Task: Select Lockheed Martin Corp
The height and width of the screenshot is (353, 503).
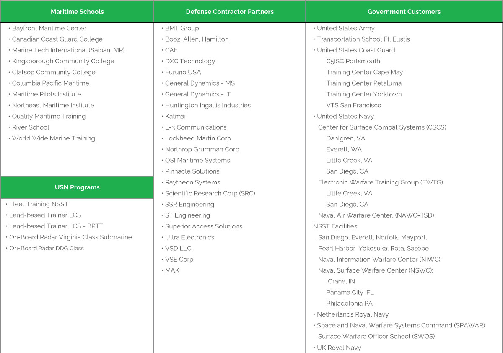Action: (x=198, y=138)
